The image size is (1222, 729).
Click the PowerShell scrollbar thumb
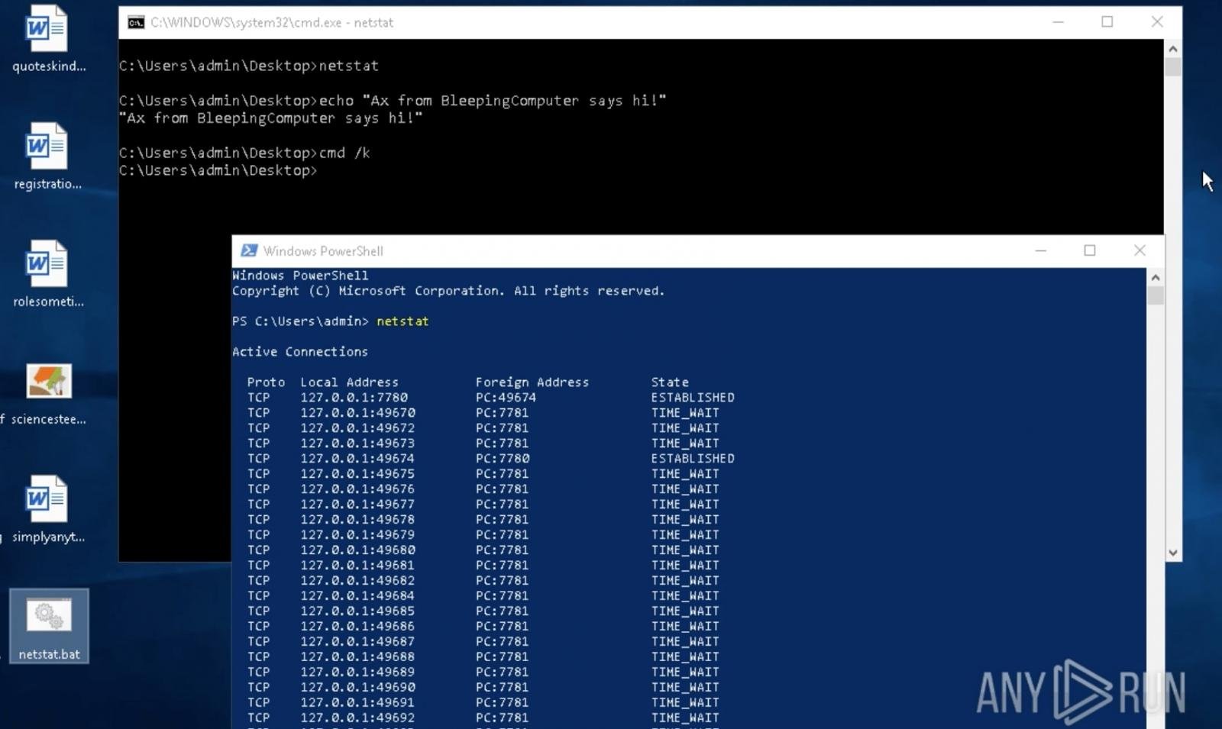pos(1156,296)
